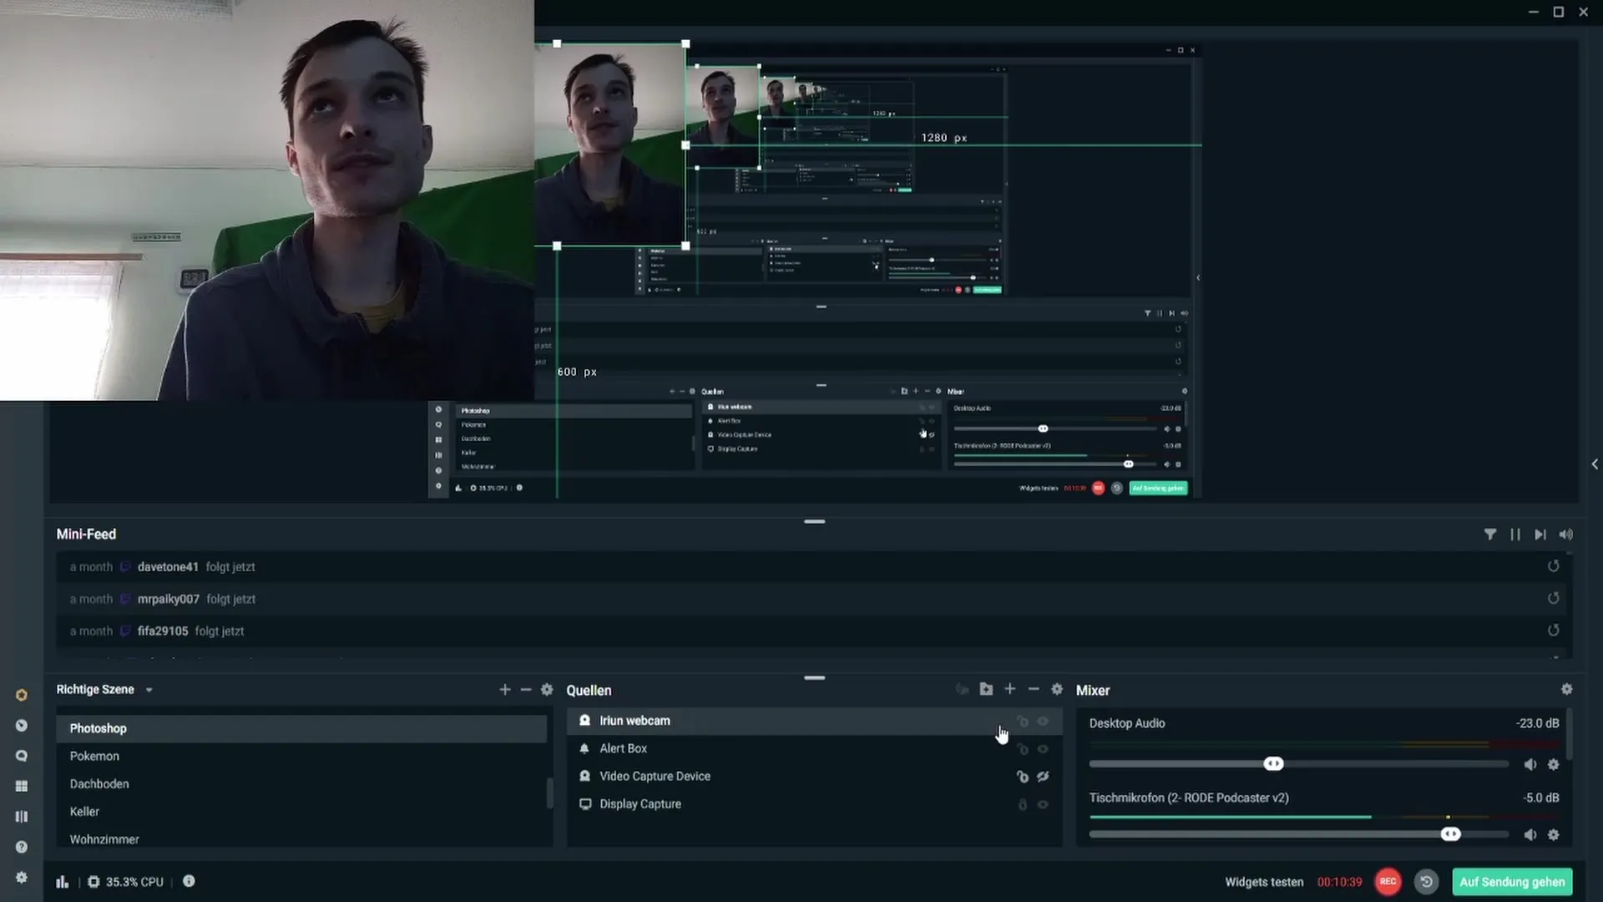Select the Photoshop scene
This screenshot has width=1603, height=902.
coord(301,728)
